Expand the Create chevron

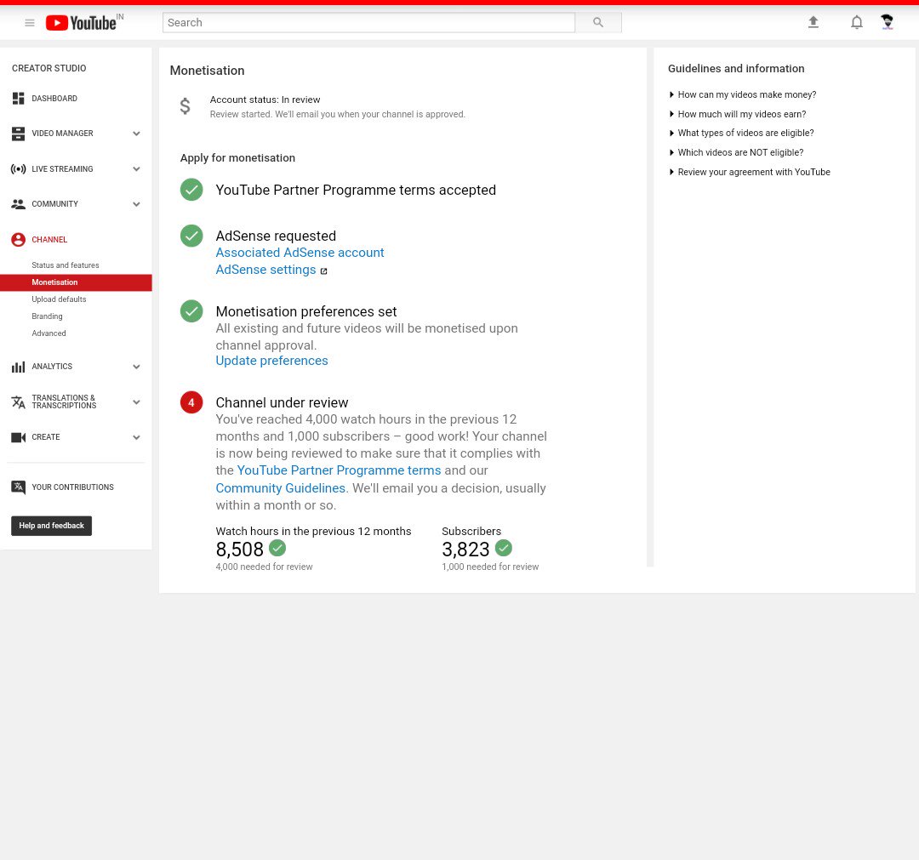click(x=136, y=437)
